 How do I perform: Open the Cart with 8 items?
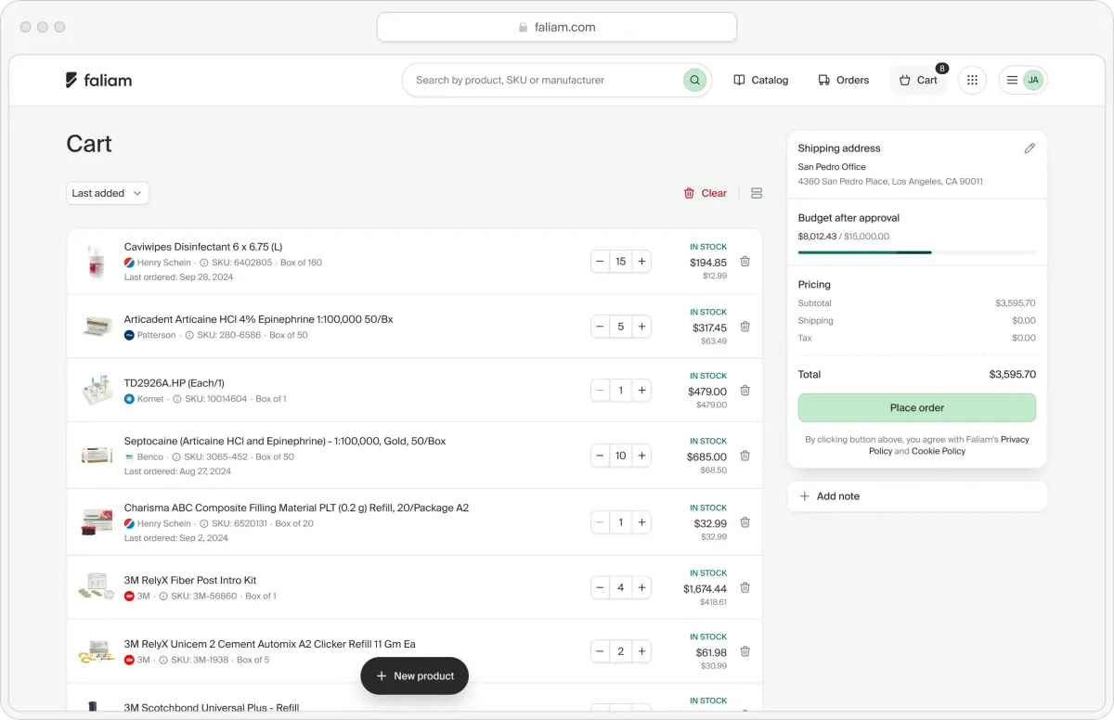[x=918, y=80]
